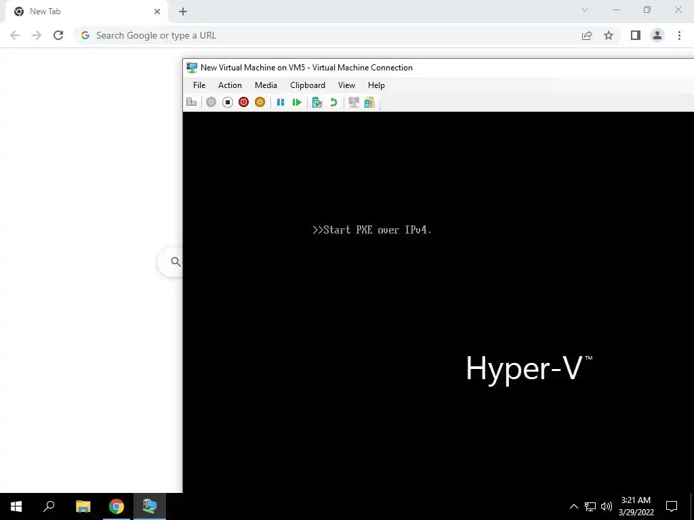Open Chrome's tab search chevron
Screen dimensions: 694x520
tap(585, 9)
